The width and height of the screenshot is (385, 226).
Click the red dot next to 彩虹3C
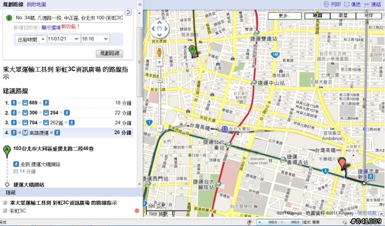(x=137, y=210)
